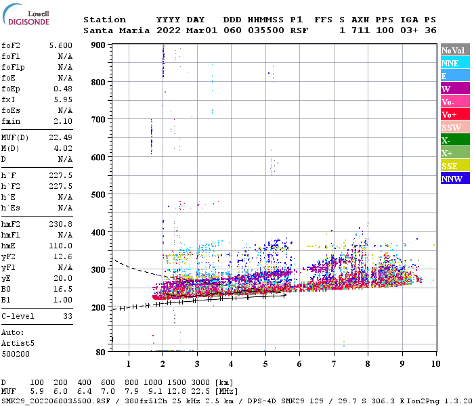Click the DDD value 060
The image size is (474, 406).
coord(232,30)
